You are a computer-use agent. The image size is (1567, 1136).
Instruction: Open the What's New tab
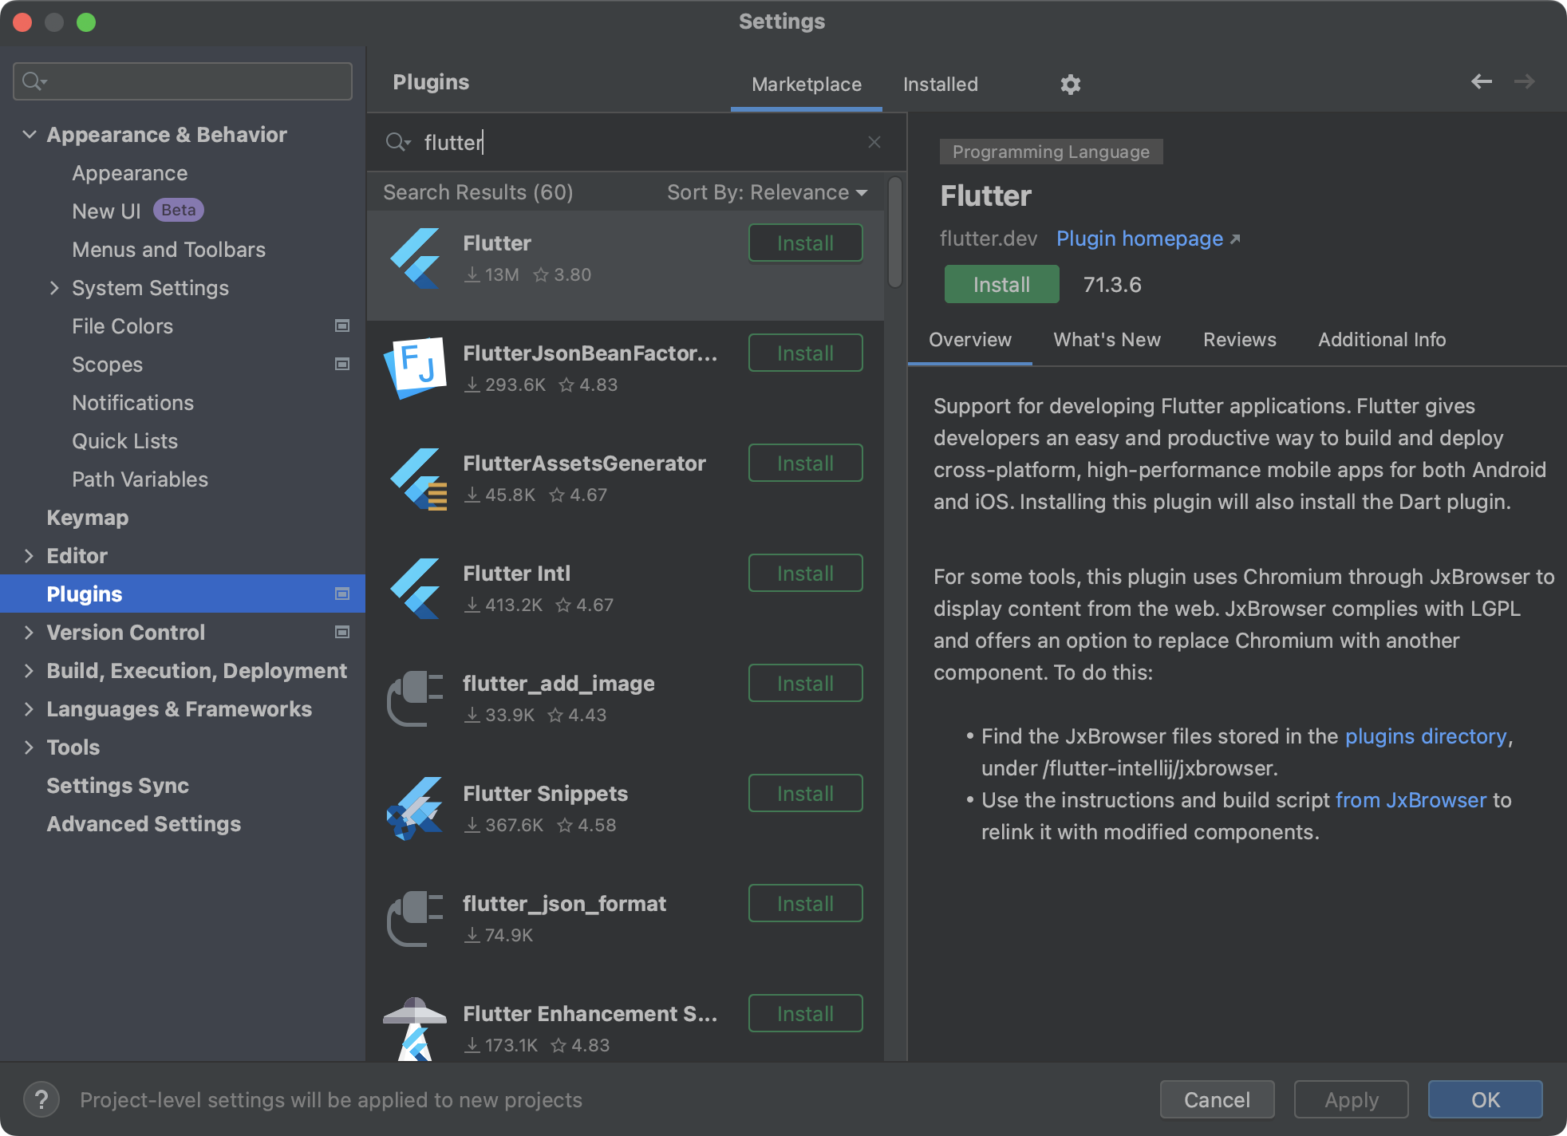coord(1106,339)
